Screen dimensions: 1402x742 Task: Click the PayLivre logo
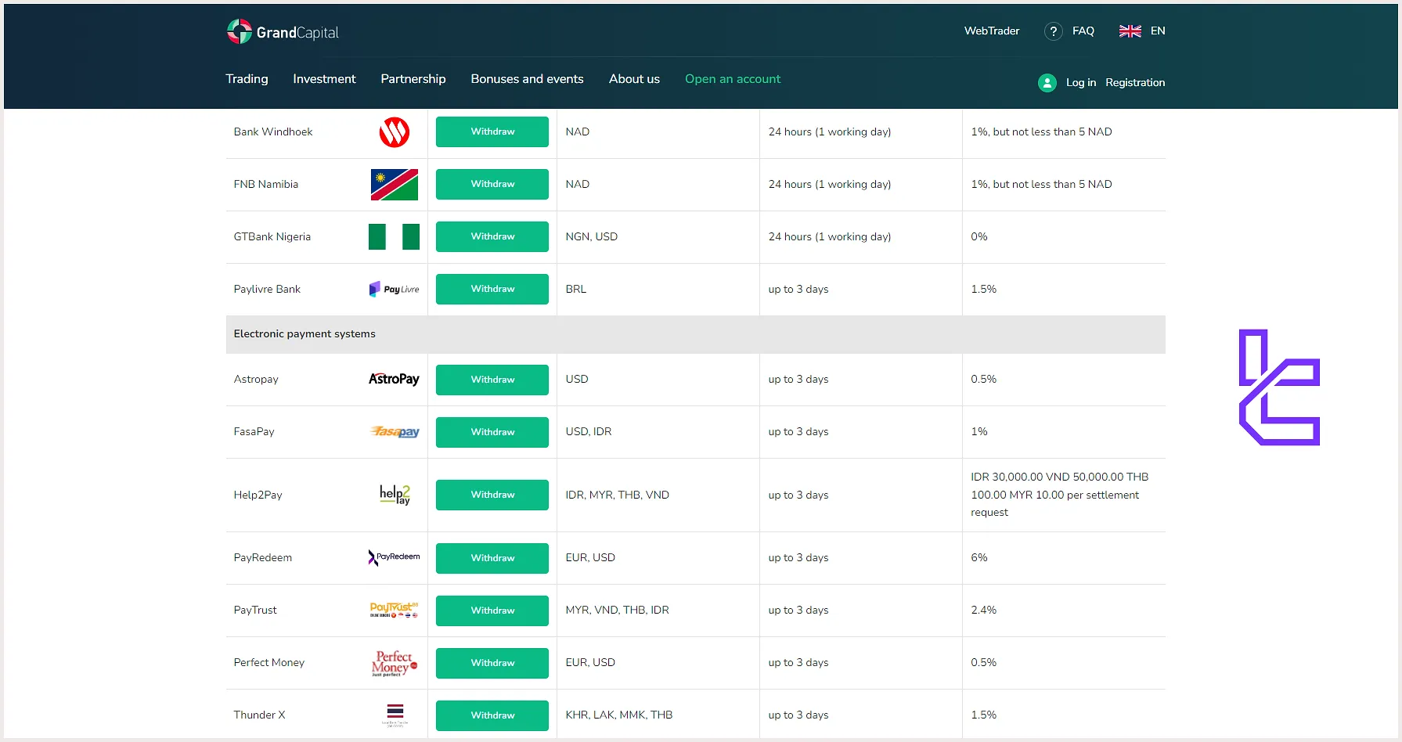[394, 289]
